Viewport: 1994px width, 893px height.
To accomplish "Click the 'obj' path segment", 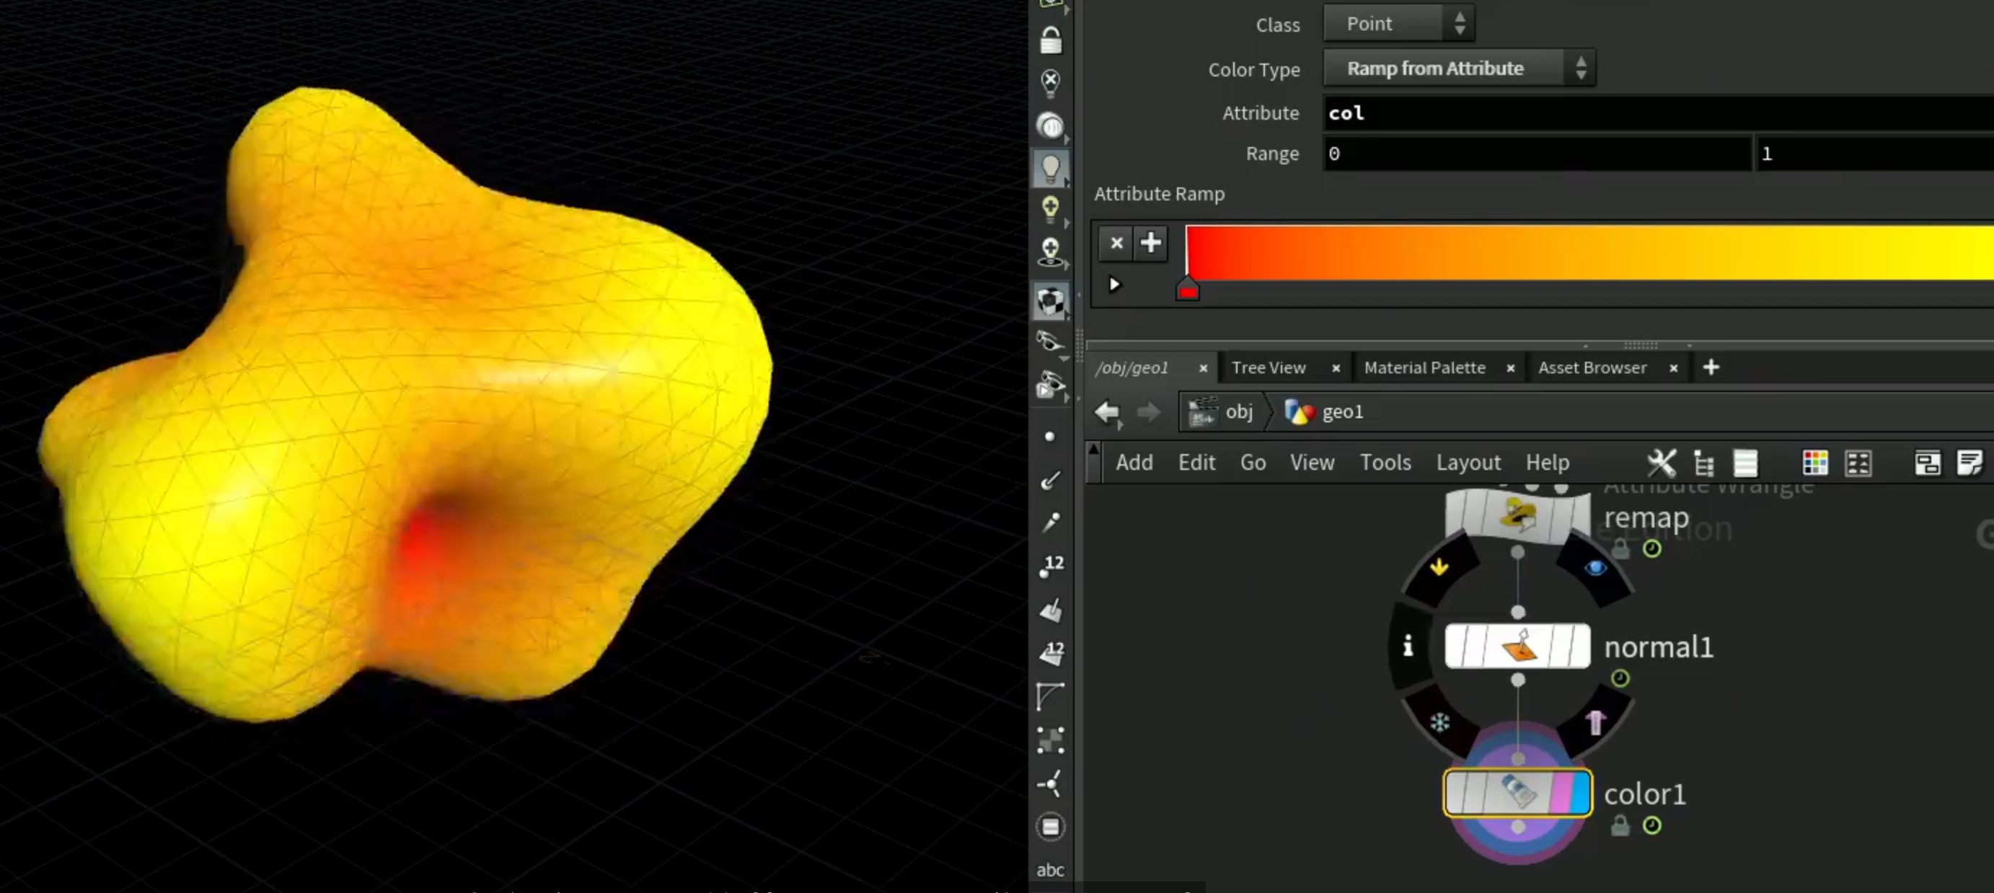I will 1222,412.
